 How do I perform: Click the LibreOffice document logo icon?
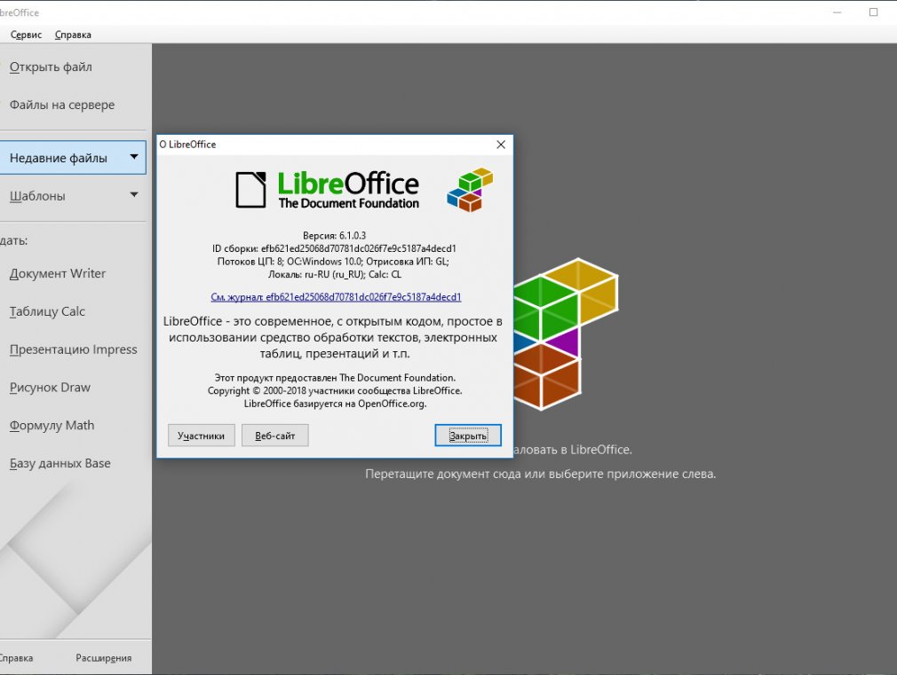251,190
